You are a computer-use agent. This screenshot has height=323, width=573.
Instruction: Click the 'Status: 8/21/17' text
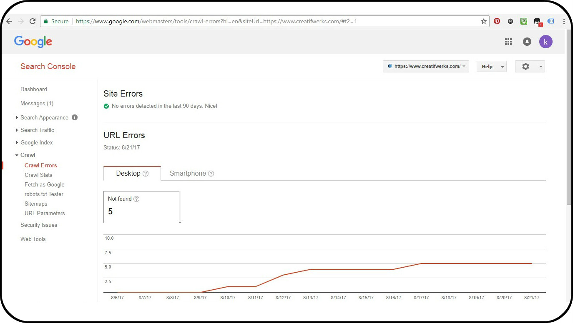click(x=122, y=148)
